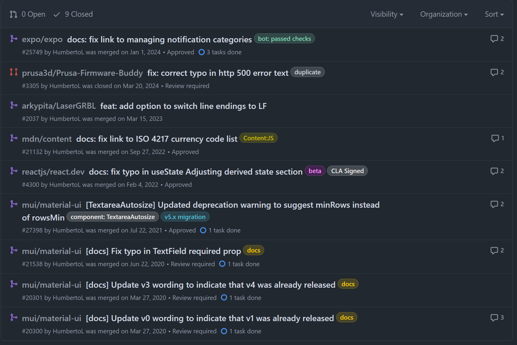The image size is (517, 345).
Task: Click the merged pull request icon beside expo/expo
Action: point(14,39)
